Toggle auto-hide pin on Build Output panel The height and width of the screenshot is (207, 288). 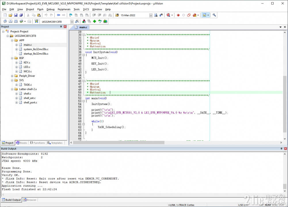pos(281,149)
